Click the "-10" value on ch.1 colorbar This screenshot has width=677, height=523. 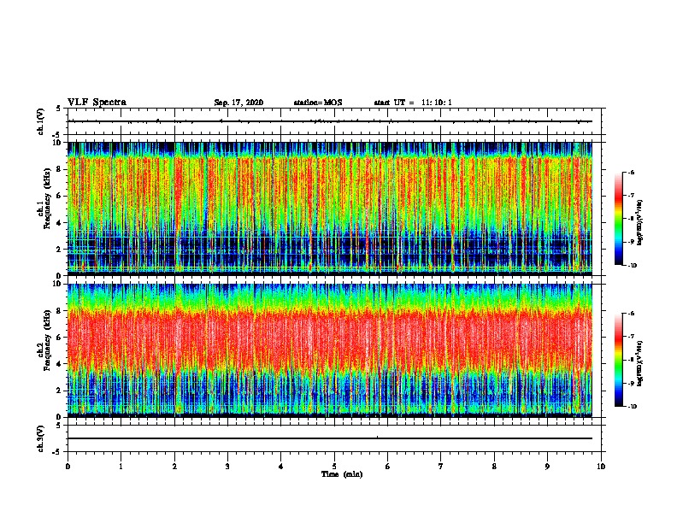click(632, 266)
